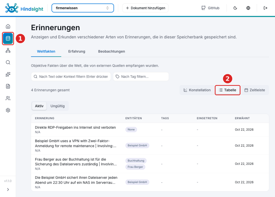The height and width of the screenshot is (197, 275).
Task: Select the Aktiv filter
Action: pyautogui.click(x=39, y=106)
